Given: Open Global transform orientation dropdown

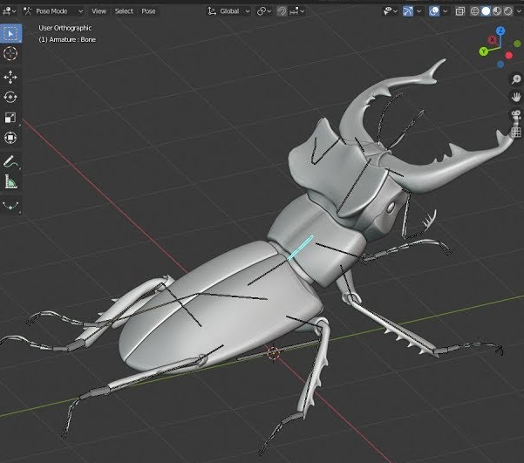Looking at the screenshot, I should [x=228, y=11].
